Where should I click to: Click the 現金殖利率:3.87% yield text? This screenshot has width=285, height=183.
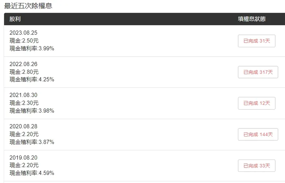tap(32, 142)
